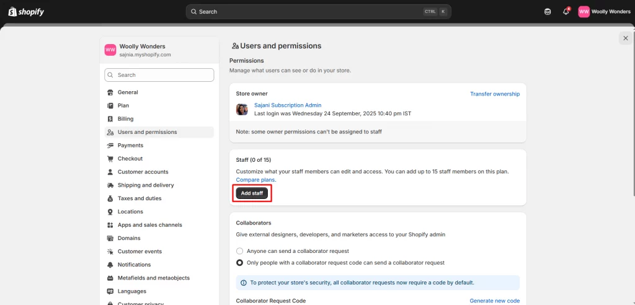
Task: Open Customer accounts settings
Action: [x=159, y=172]
